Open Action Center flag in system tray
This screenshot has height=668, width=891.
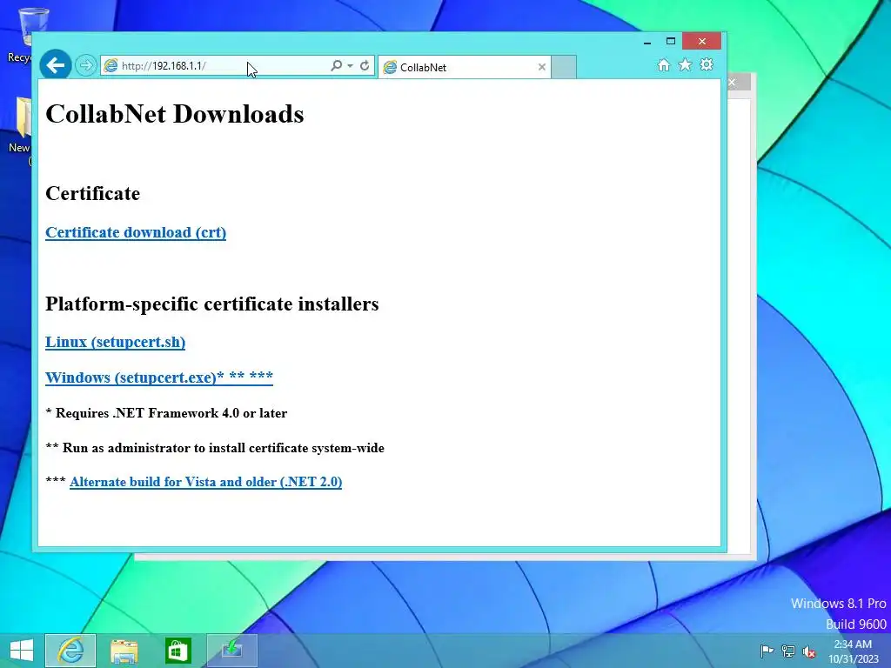click(x=767, y=651)
